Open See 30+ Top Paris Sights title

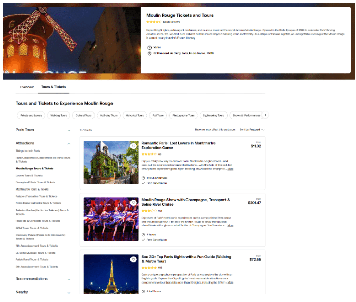click(x=186, y=259)
